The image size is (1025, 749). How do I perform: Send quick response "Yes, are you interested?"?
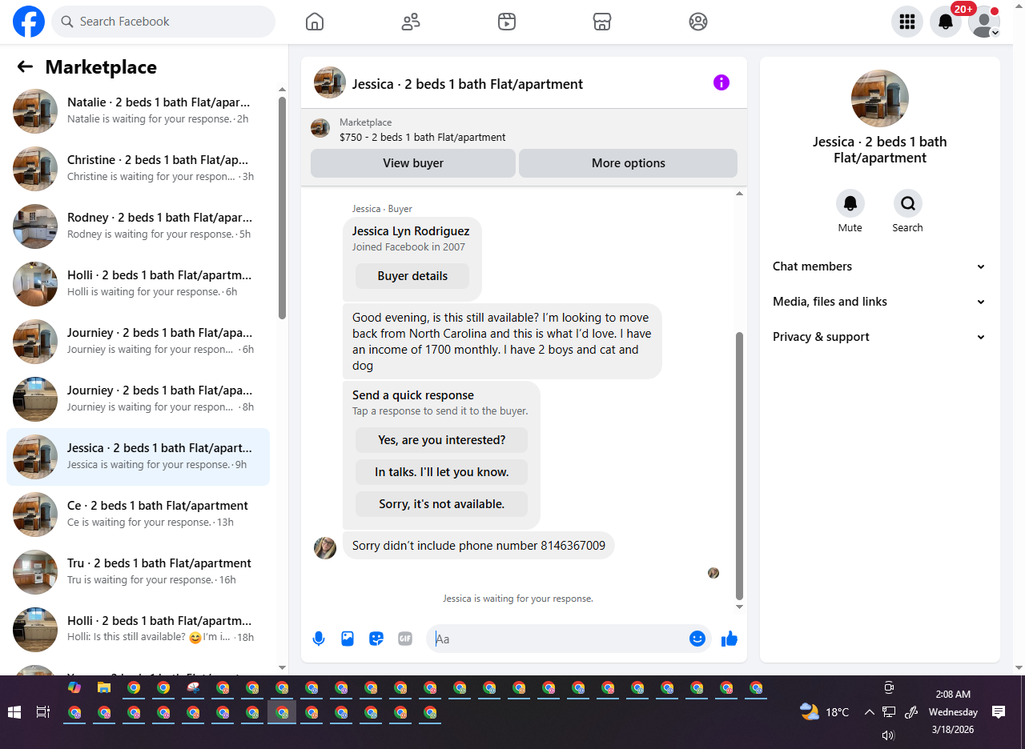[442, 440]
